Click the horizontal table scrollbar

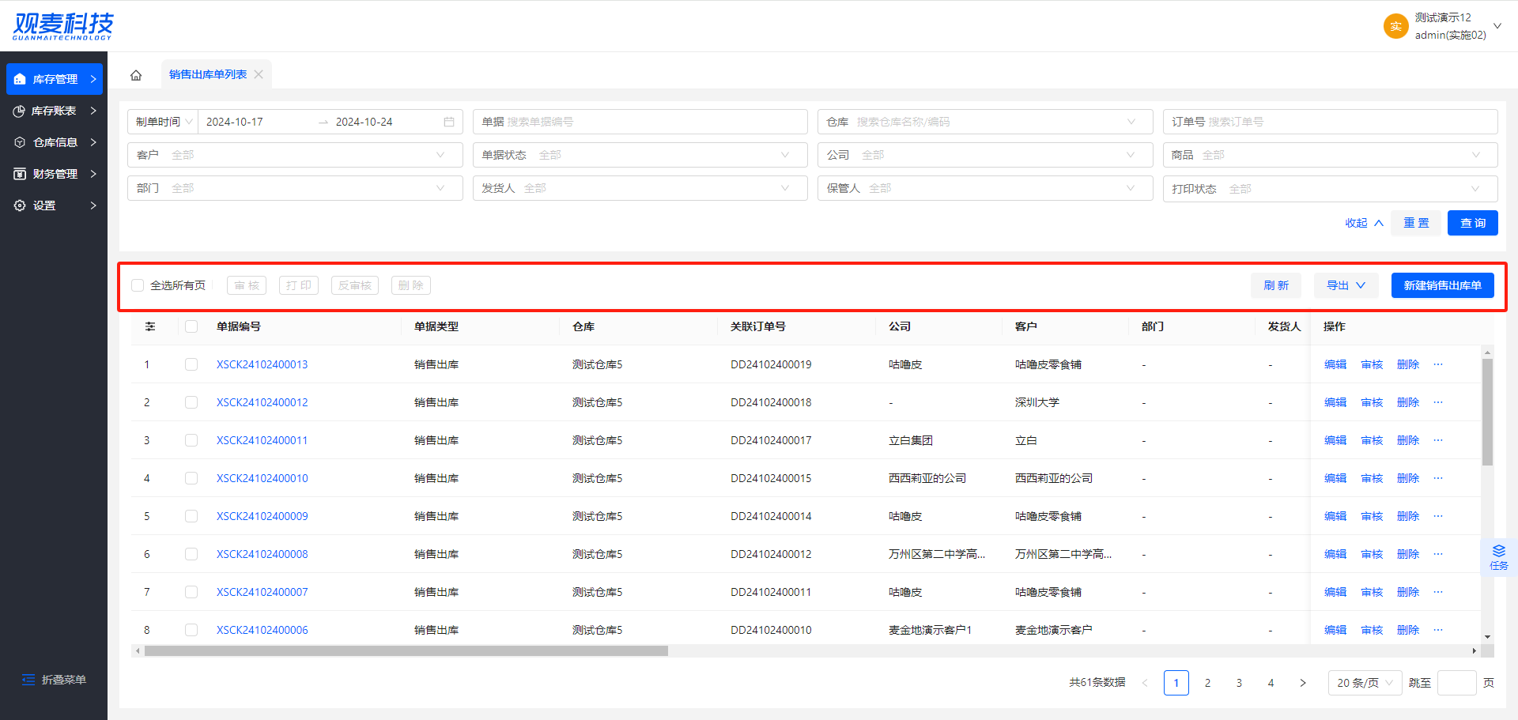pos(406,651)
